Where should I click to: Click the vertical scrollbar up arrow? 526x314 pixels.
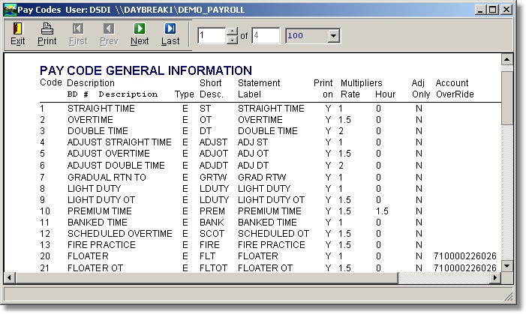point(506,60)
